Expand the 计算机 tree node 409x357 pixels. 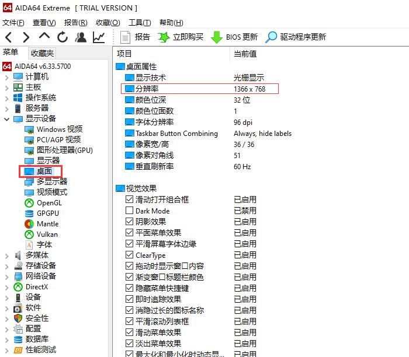click(7, 77)
